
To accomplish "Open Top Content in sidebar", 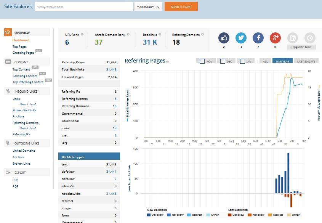I will click(x=21, y=69).
